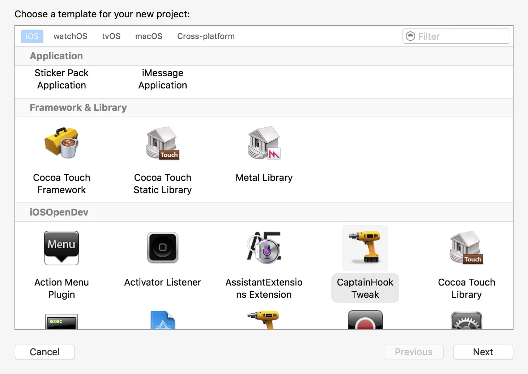Switch to the macOS tab
528x374 pixels.
pyautogui.click(x=149, y=36)
